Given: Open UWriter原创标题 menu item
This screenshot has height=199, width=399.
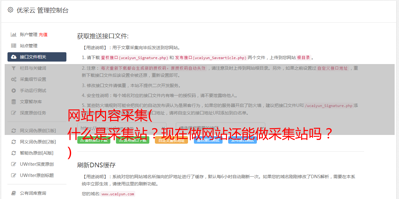Looking at the screenshot, I should tap(37, 175).
